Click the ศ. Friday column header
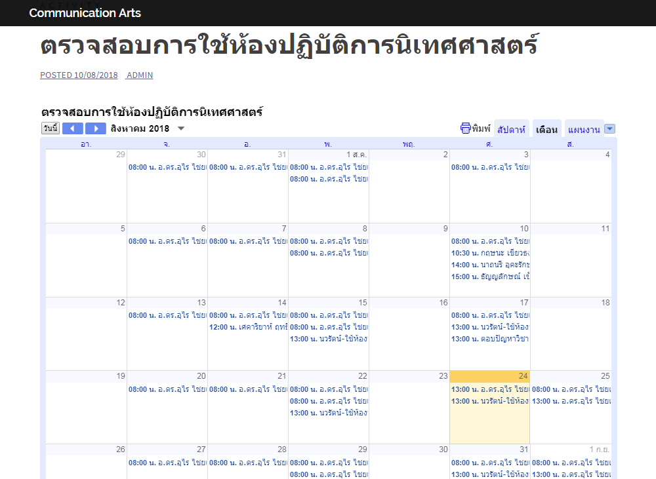The height and width of the screenshot is (479, 656). coord(489,144)
